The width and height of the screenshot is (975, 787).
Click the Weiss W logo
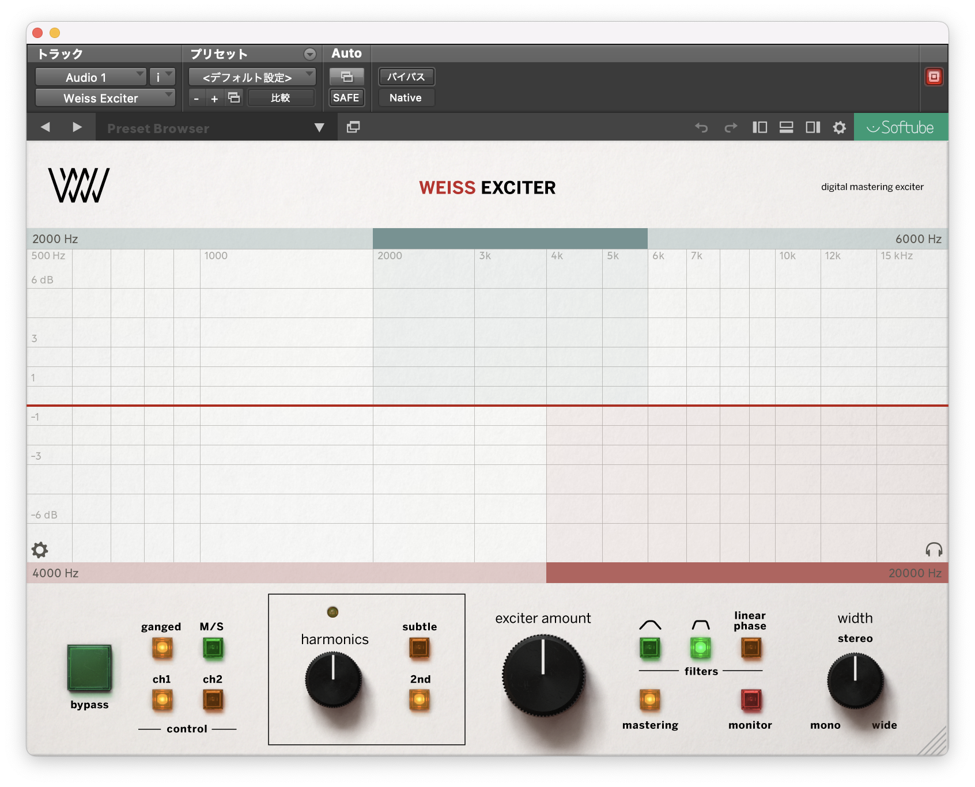tap(78, 186)
